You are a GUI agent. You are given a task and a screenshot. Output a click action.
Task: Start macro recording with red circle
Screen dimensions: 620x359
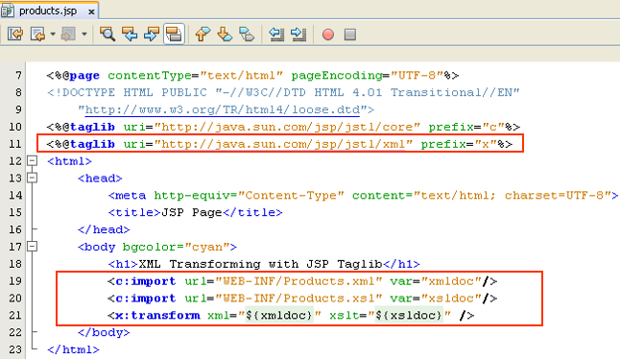(328, 35)
